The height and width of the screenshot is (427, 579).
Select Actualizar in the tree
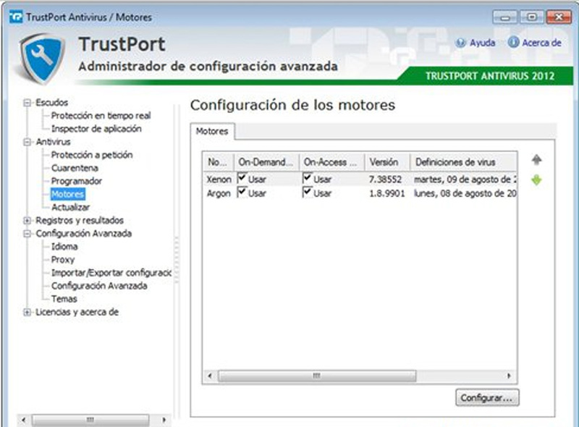pyautogui.click(x=70, y=207)
